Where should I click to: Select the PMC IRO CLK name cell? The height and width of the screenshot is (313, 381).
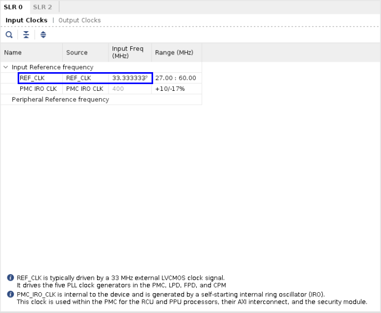[38, 89]
